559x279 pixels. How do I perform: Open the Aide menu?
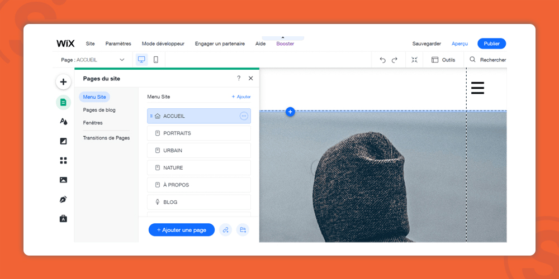click(260, 44)
